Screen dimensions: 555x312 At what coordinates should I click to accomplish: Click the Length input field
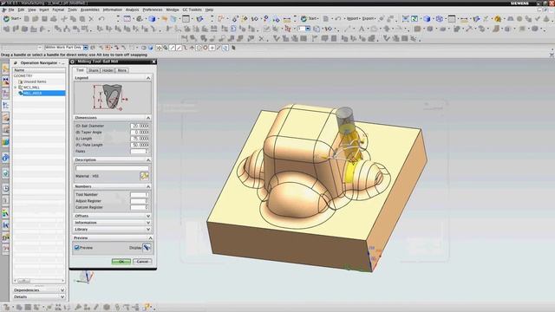coord(140,139)
